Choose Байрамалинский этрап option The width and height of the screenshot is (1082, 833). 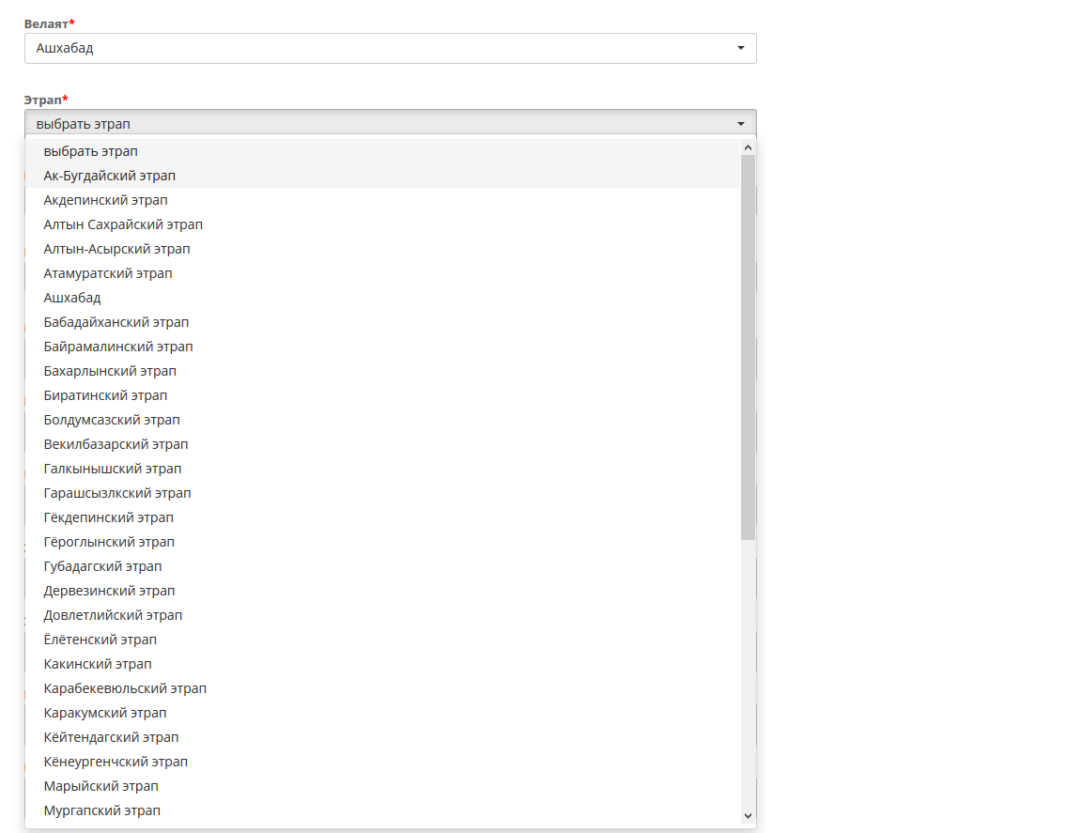(x=383, y=347)
